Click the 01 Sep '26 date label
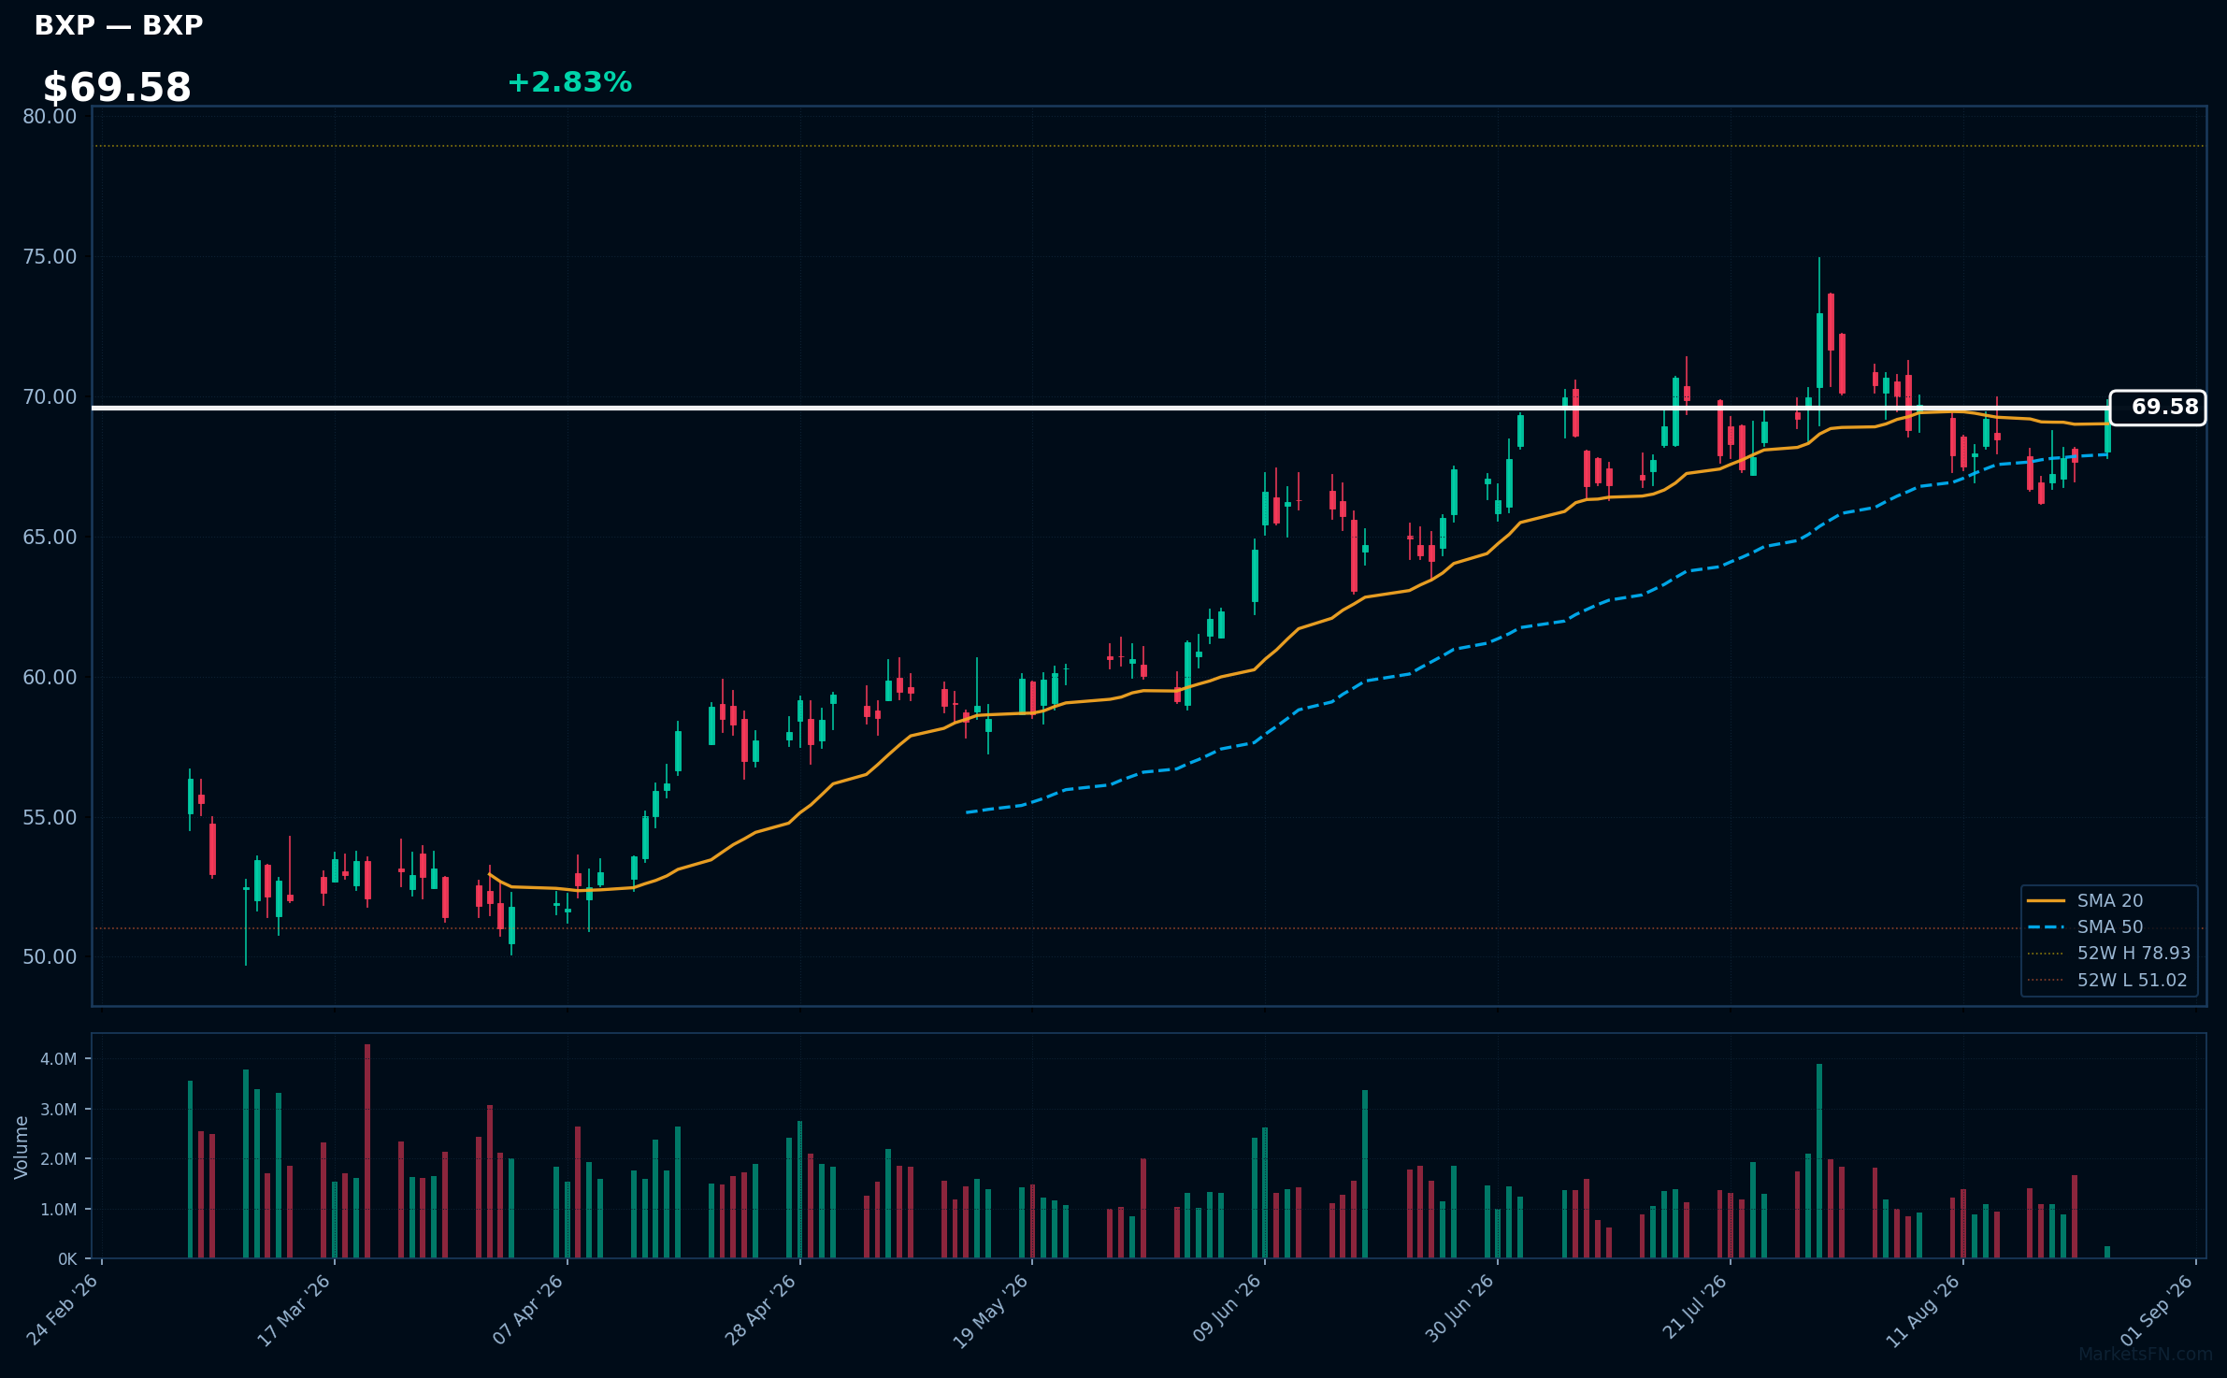Image resolution: width=2227 pixels, height=1378 pixels. coord(2156,1310)
